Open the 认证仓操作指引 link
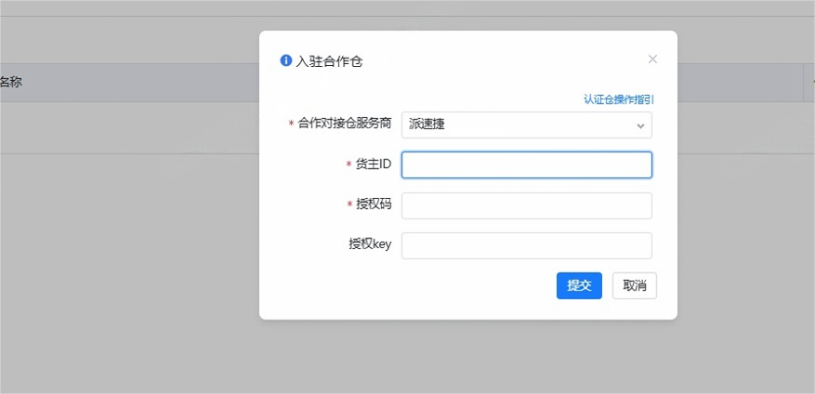 click(x=619, y=99)
